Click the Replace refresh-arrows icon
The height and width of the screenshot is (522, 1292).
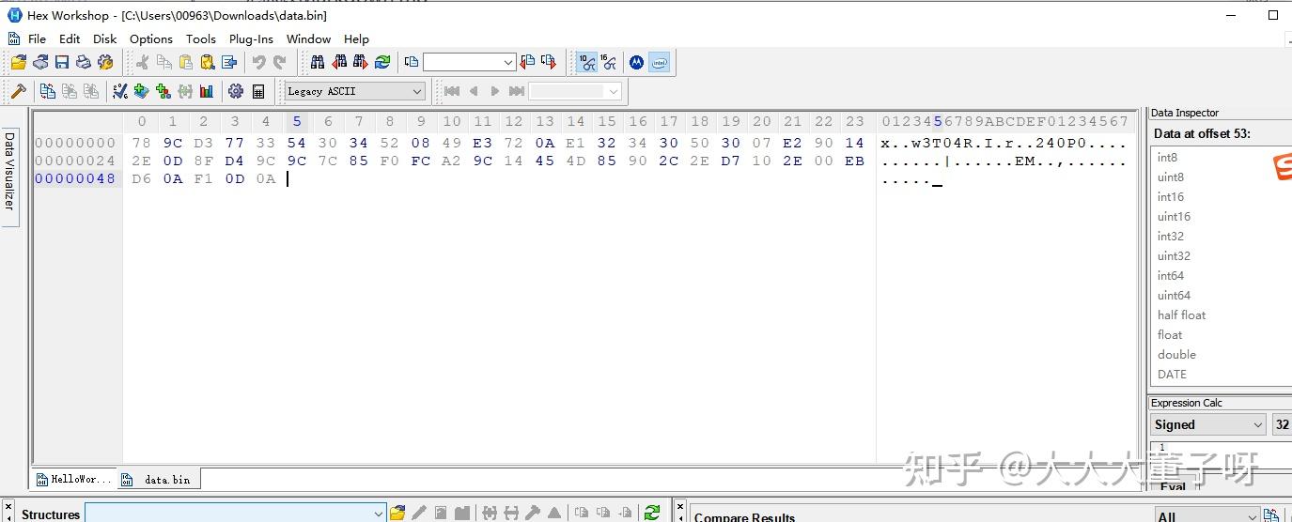tap(382, 62)
